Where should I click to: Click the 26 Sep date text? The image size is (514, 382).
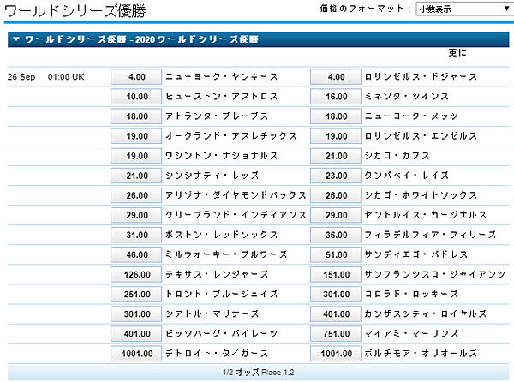(21, 77)
